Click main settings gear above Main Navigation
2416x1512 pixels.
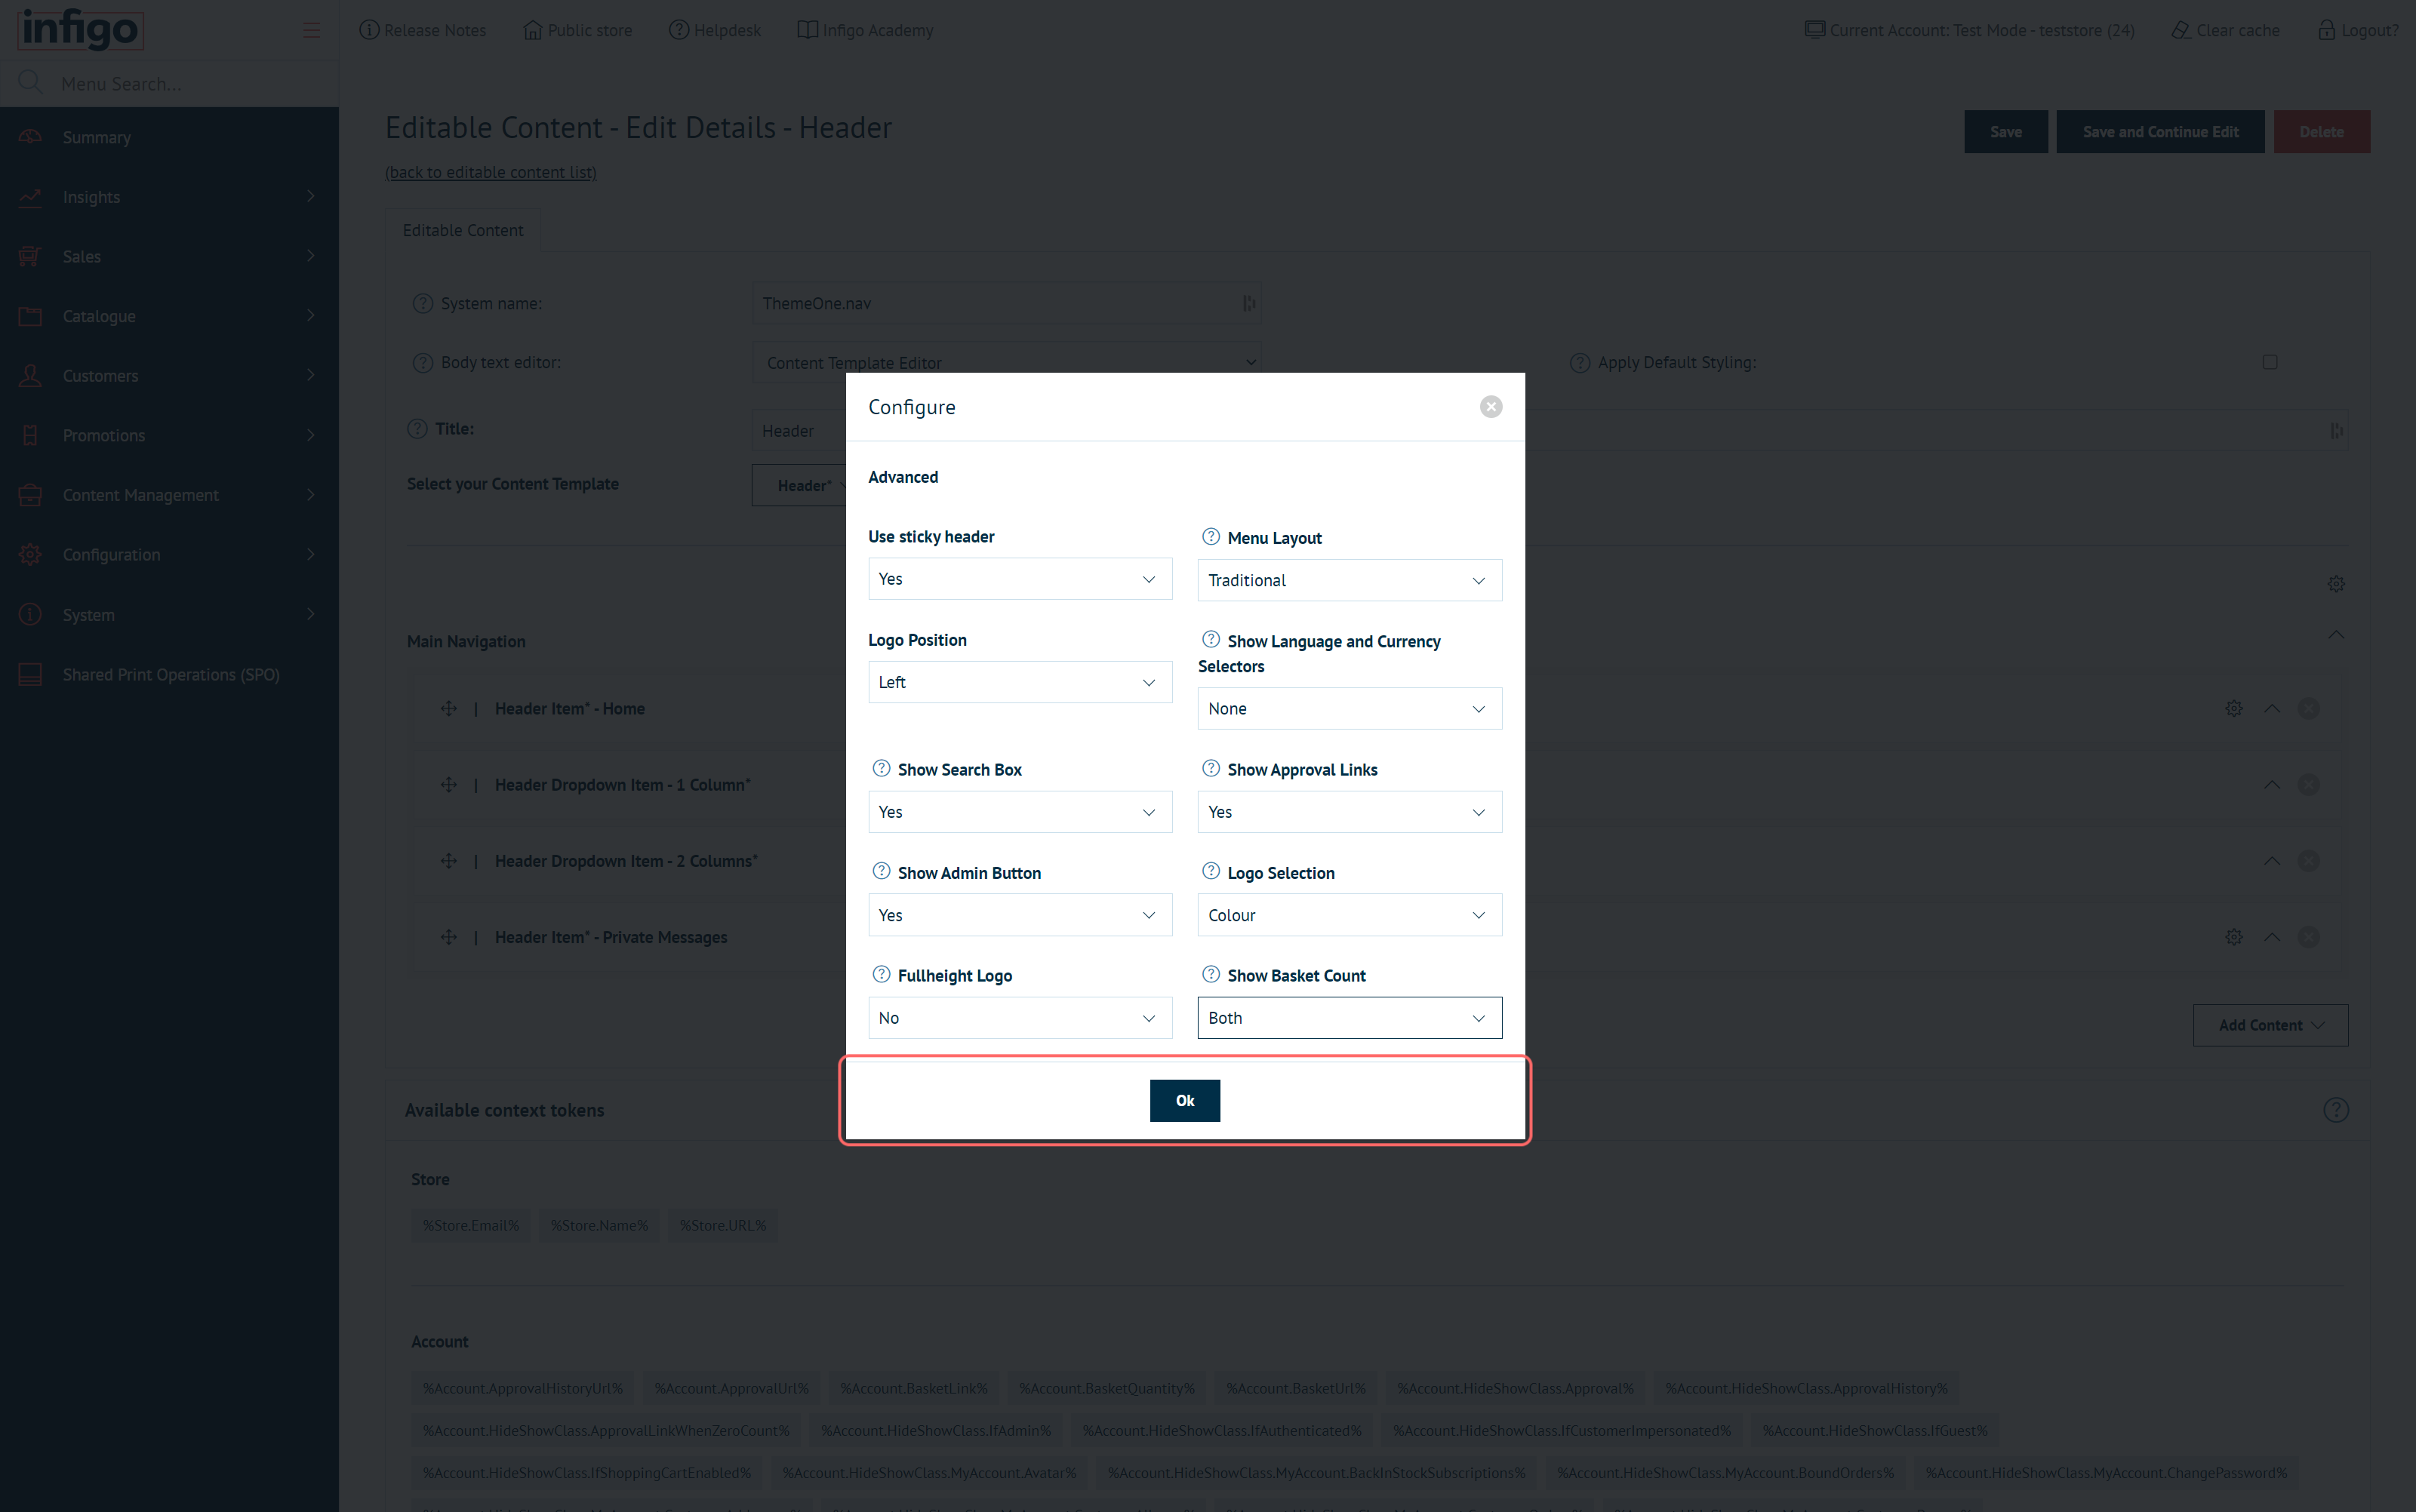click(x=2335, y=584)
